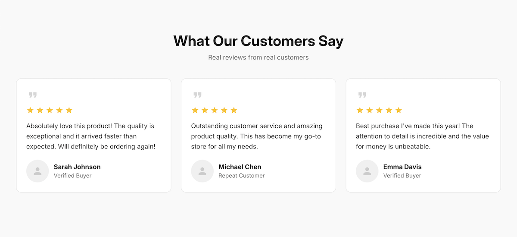Screen dimensions: 517x237
Task: Click the What Our Customers Say heading
Action: click(x=258, y=41)
